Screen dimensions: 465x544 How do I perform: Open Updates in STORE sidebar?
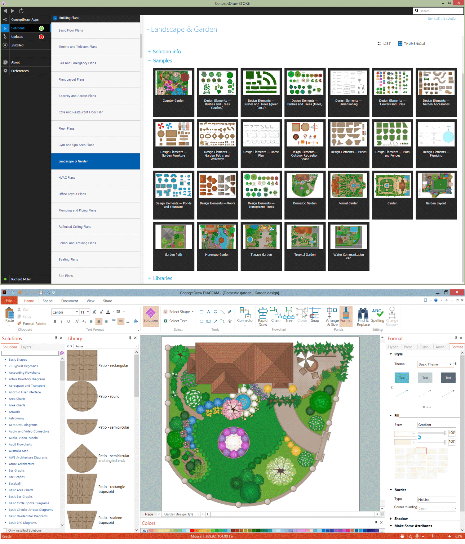click(26, 37)
